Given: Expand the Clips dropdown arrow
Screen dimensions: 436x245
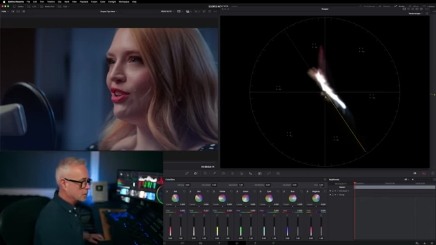Looking at the screenshot, I should coord(69,6).
